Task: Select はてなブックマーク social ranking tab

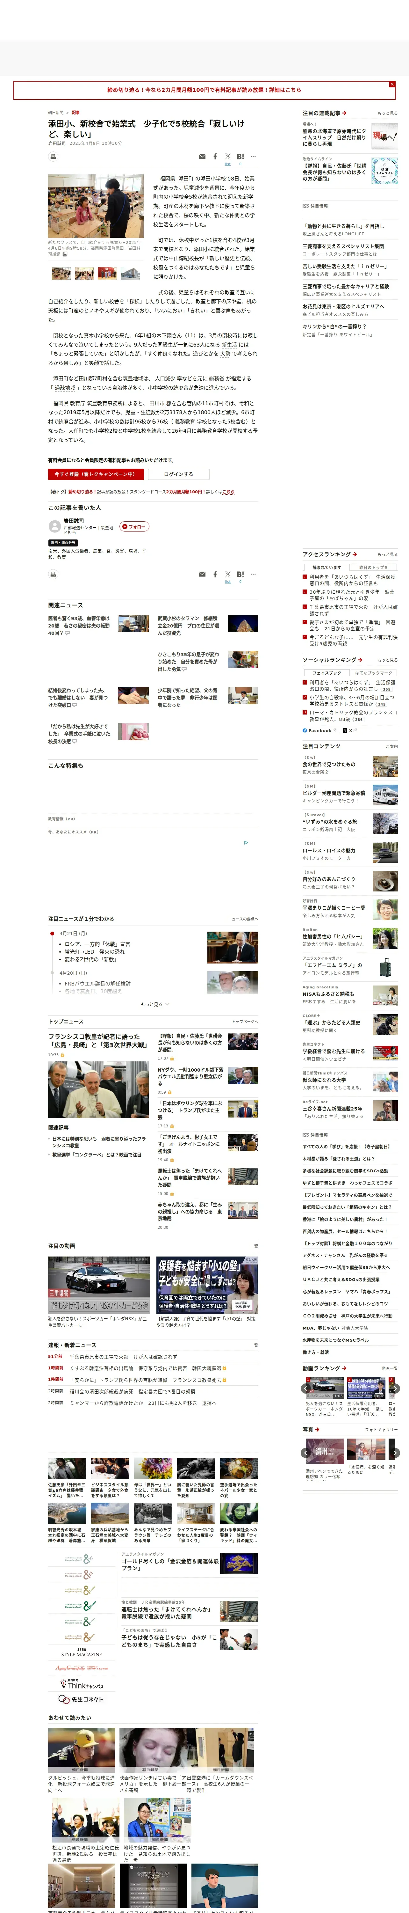Action: 373,673
